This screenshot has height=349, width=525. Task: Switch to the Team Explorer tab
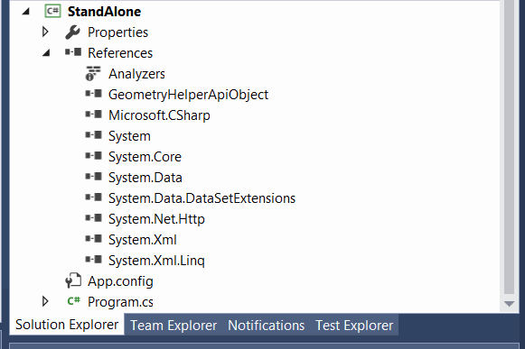pos(173,326)
